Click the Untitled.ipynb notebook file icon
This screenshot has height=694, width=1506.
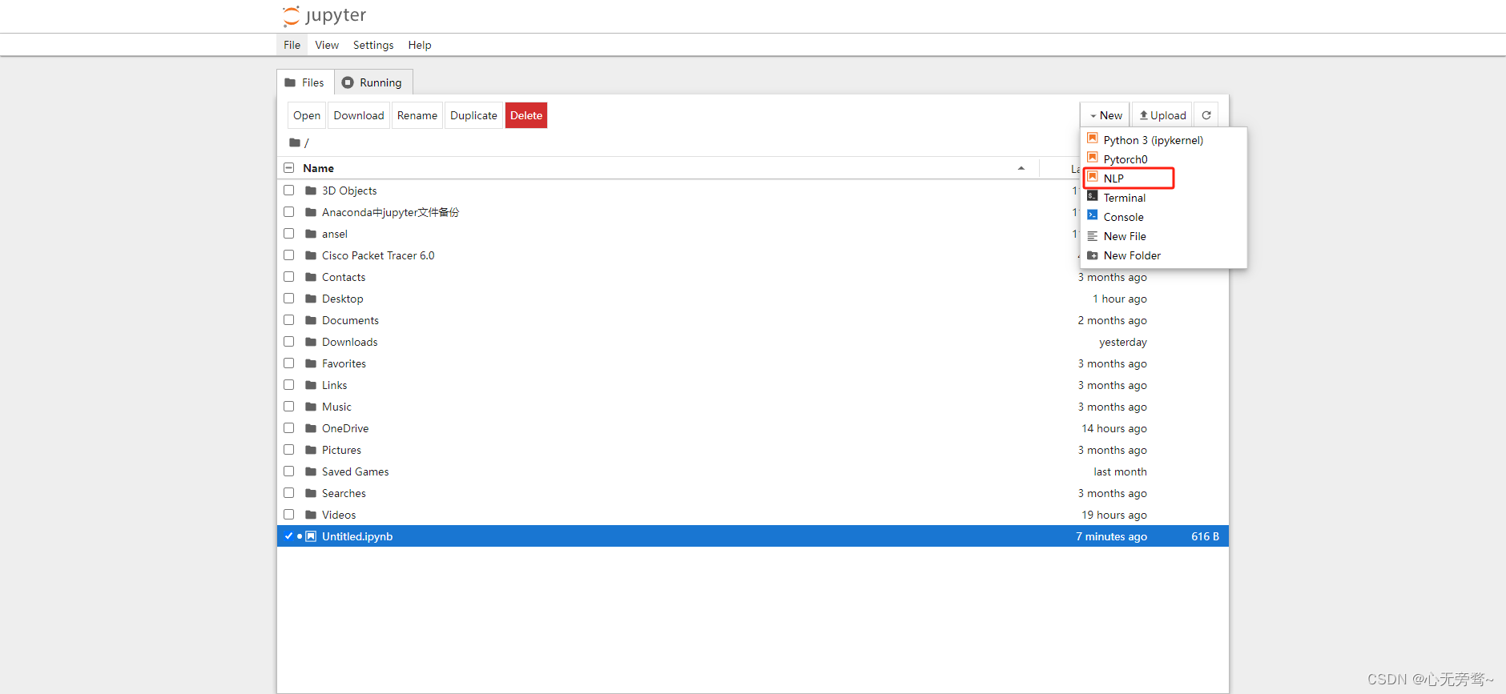pyautogui.click(x=311, y=536)
